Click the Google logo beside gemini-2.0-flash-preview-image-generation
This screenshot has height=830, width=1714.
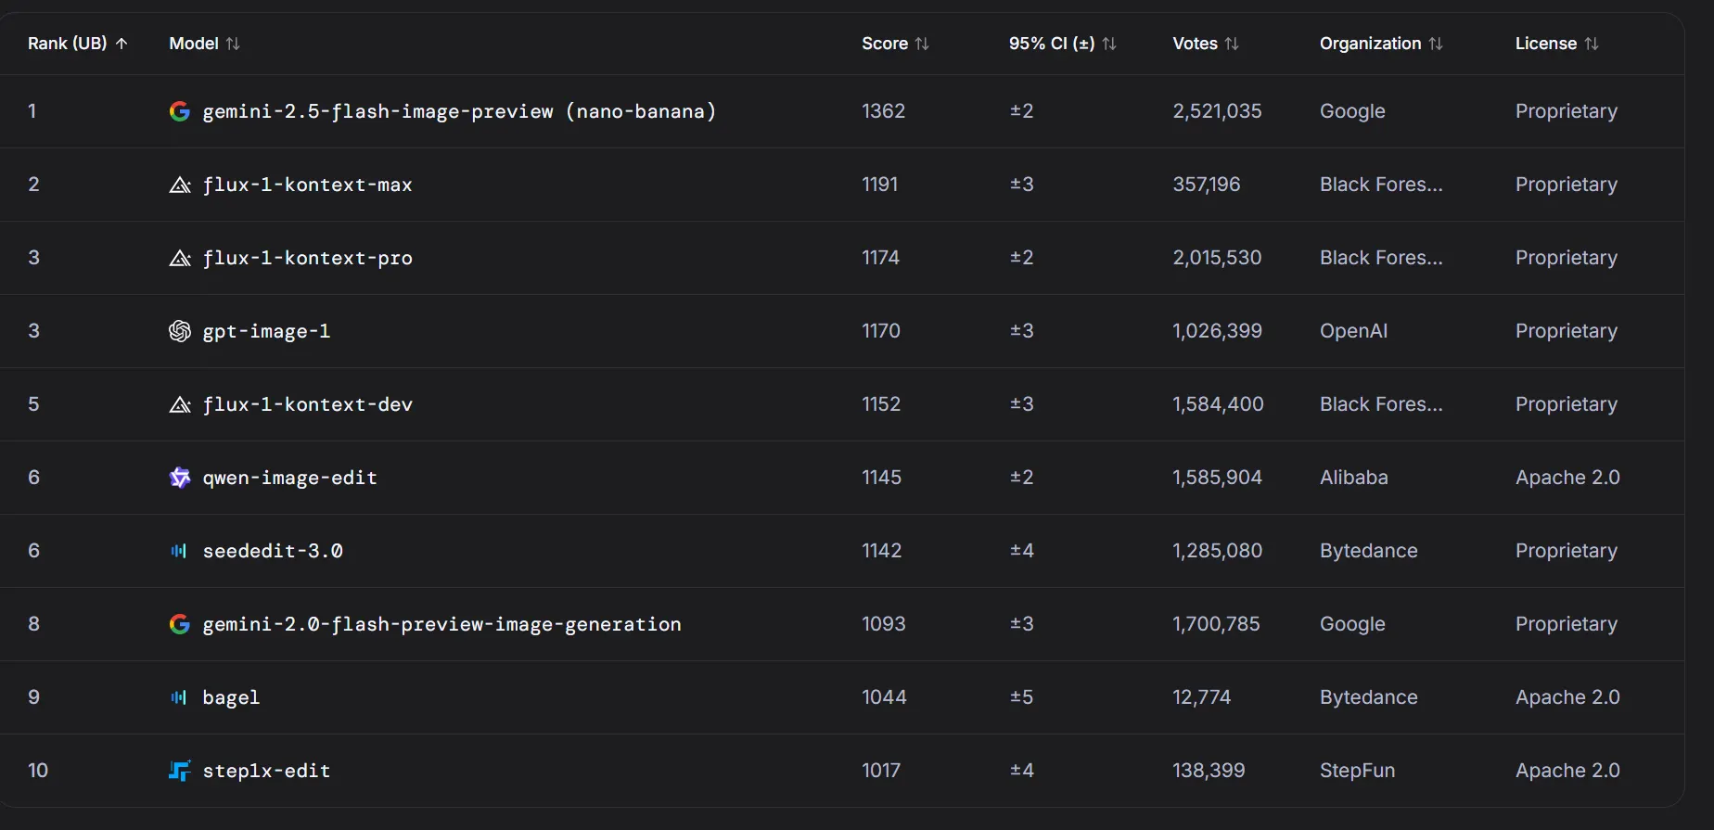[180, 624]
